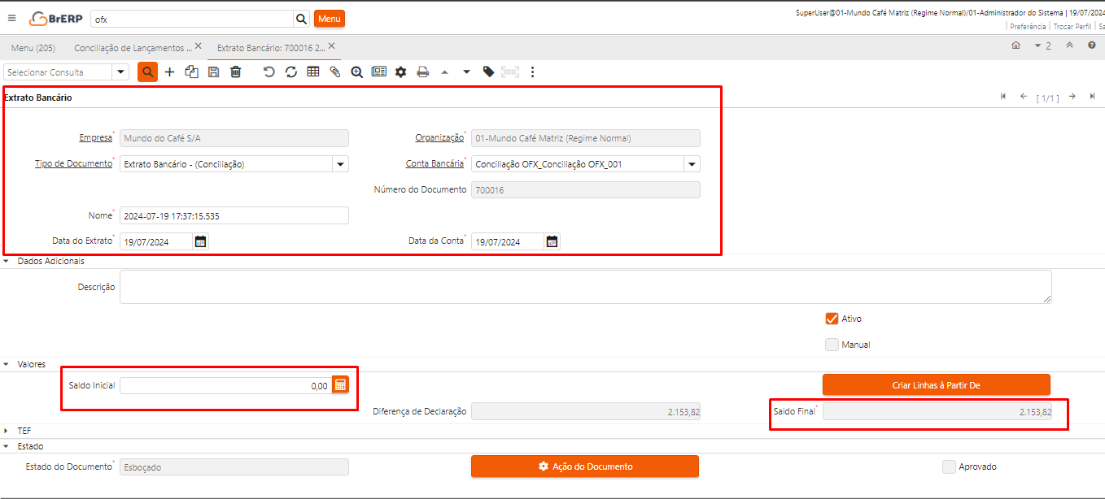The image size is (1105, 499).
Task: Open the Saldo Inicial calculator
Action: [340, 385]
